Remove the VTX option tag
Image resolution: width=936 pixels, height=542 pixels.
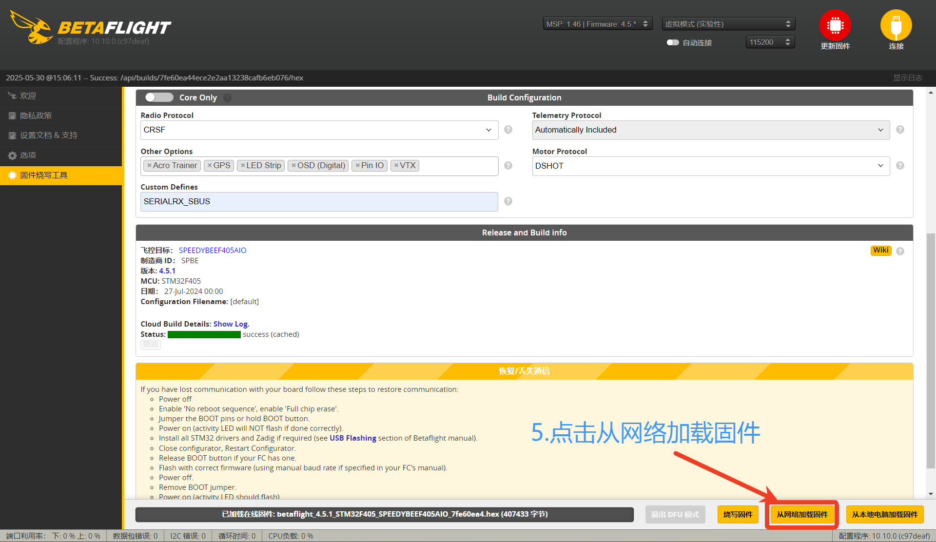(396, 165)
